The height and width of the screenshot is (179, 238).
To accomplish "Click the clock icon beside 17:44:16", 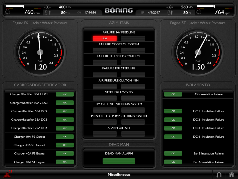I will click(79, 12).
